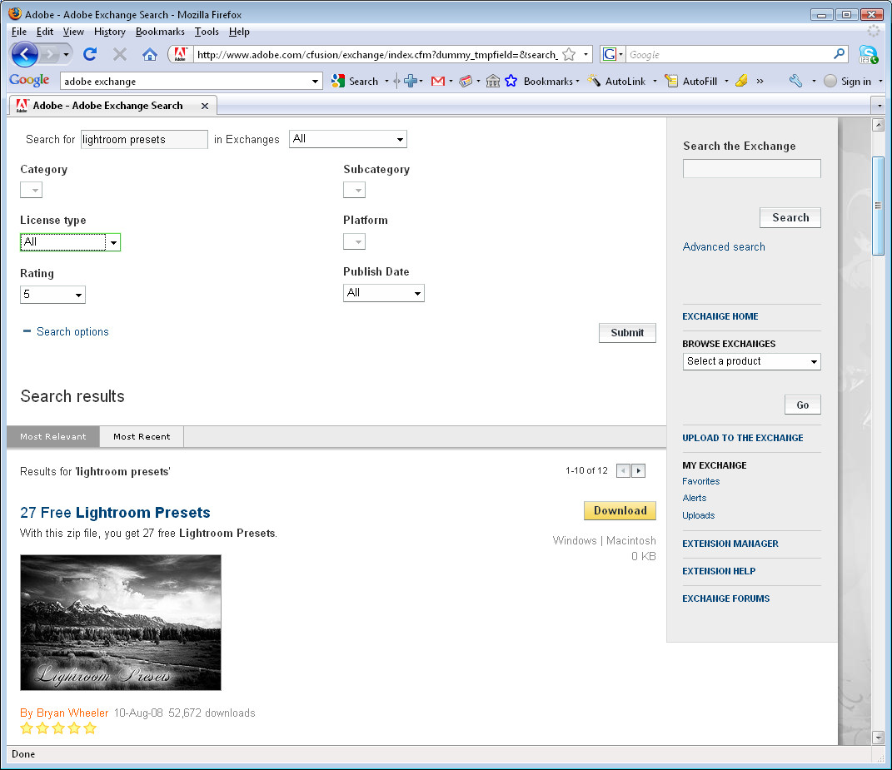Open the Favorites link
Image resolution: width=892 pixels, height=770 pixels.
click(x=701, y=481)
